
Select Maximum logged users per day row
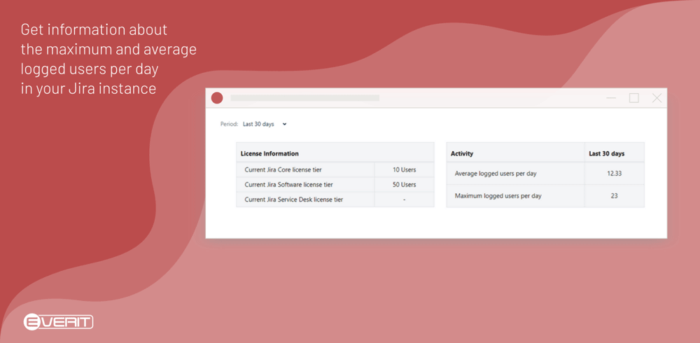click(545, 195)
